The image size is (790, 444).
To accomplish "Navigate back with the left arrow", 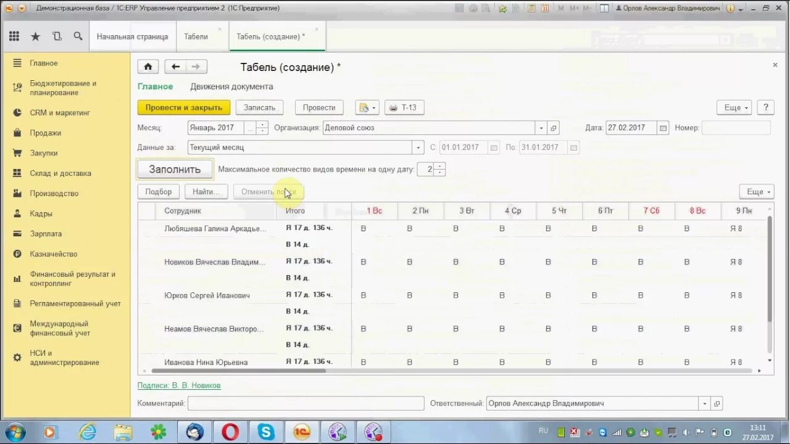I will 176,67.
